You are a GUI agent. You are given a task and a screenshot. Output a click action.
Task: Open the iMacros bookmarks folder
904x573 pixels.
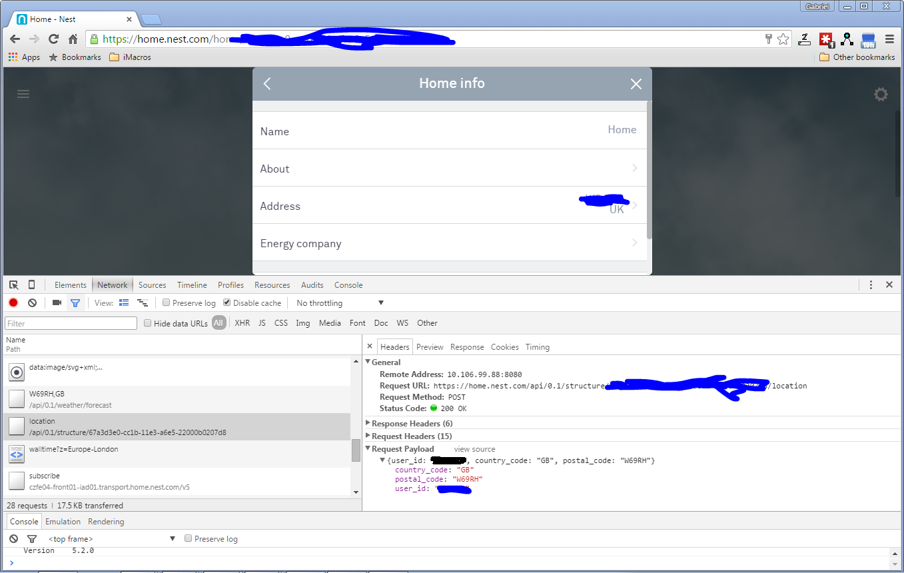(x=130, y=57)
